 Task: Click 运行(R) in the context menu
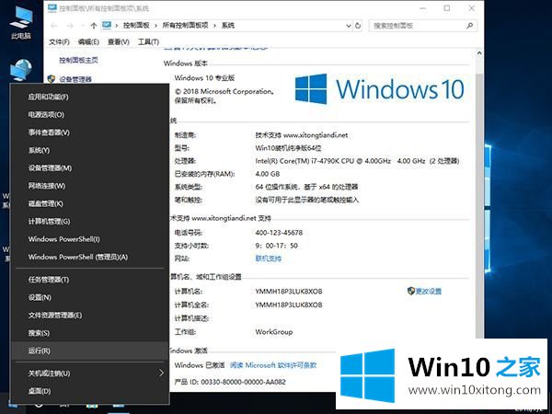(x=90, y=351)
